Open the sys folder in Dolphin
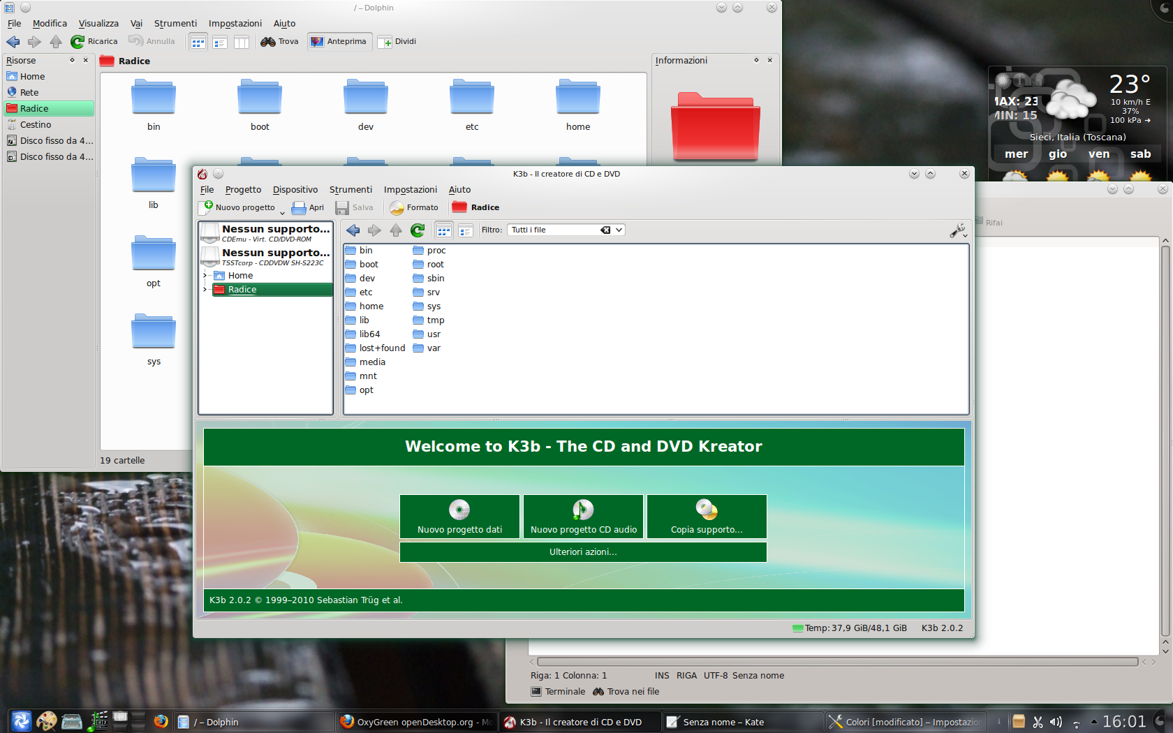 [x=154, y=340]
